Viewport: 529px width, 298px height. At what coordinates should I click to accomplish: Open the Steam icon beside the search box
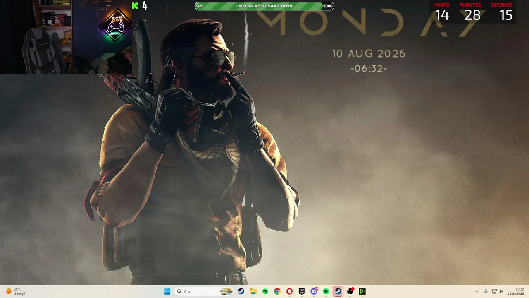point(241,291)
